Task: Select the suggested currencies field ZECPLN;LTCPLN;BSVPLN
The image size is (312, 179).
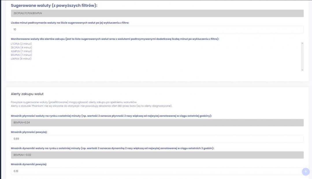Action: pos(157,13)
